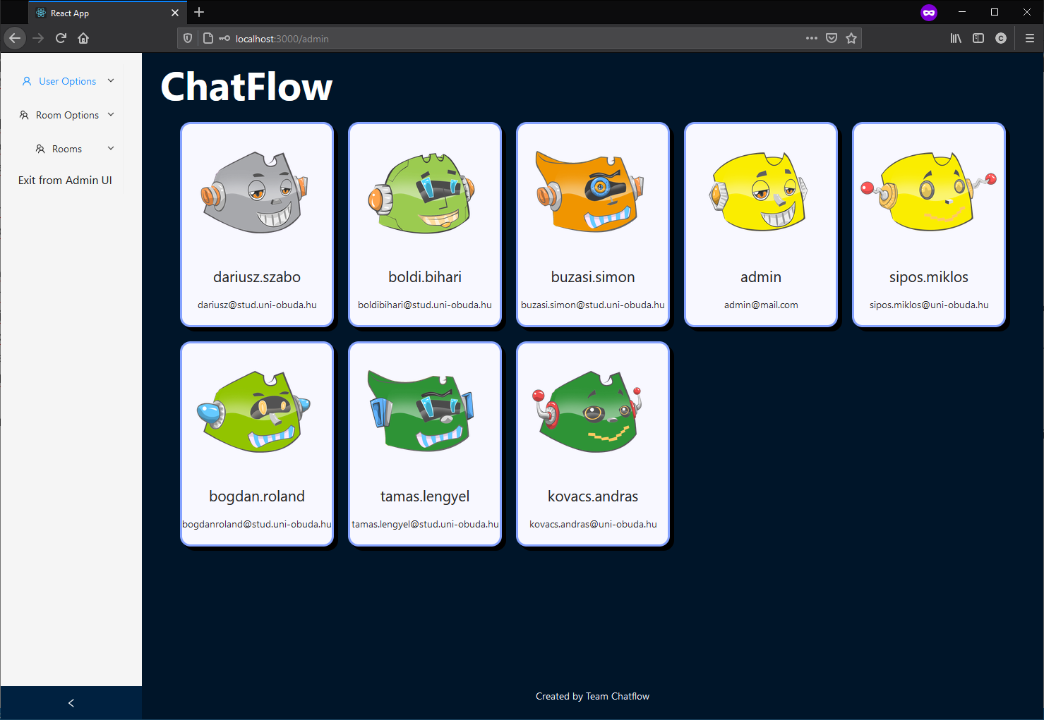Click the ChatFlow title heading

coord(246,87)
